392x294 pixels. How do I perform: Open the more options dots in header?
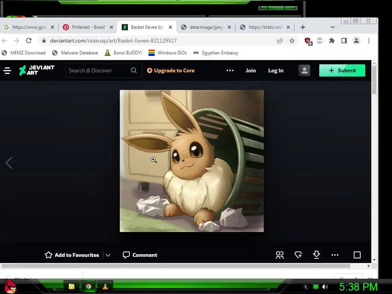tap(230, 70)
